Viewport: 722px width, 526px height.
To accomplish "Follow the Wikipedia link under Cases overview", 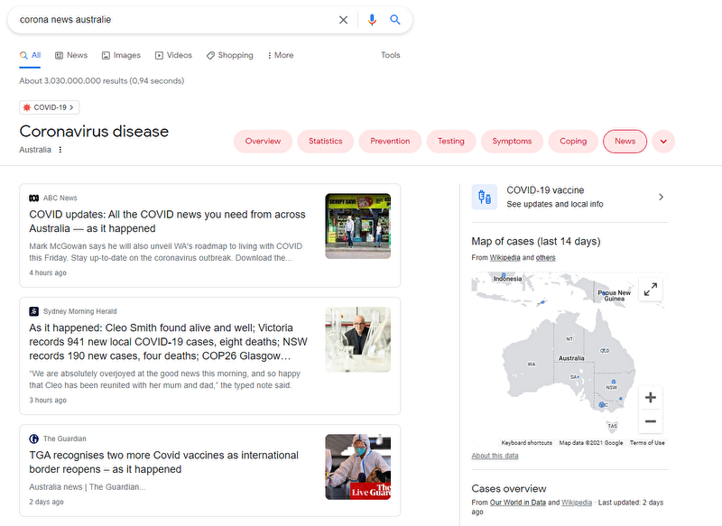I will pyautogui.click(x=577, y=503).
